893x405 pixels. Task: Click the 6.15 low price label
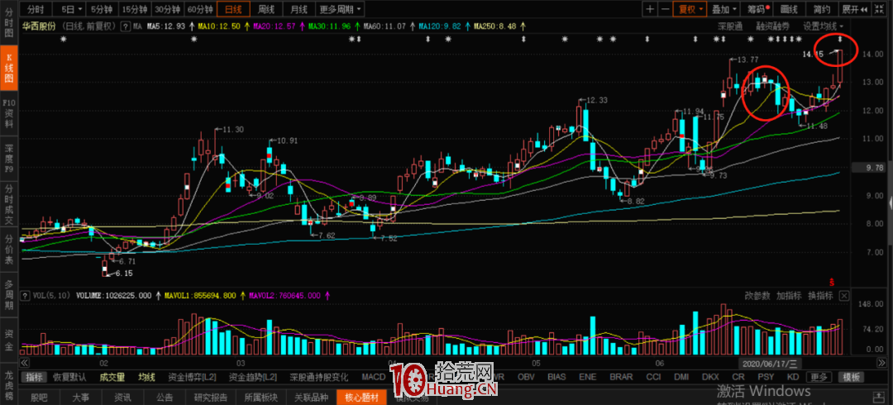tap(125, 274)
